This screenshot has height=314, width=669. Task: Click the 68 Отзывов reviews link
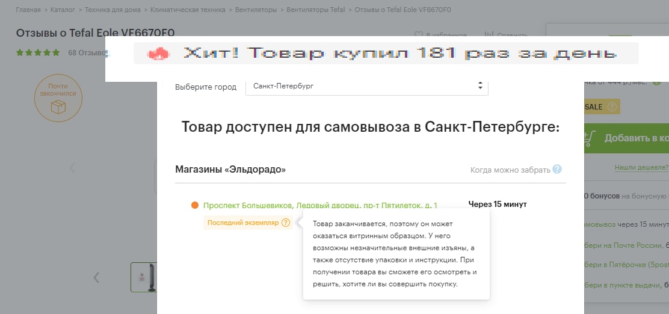pyautogui.click(x=87, y=53)
